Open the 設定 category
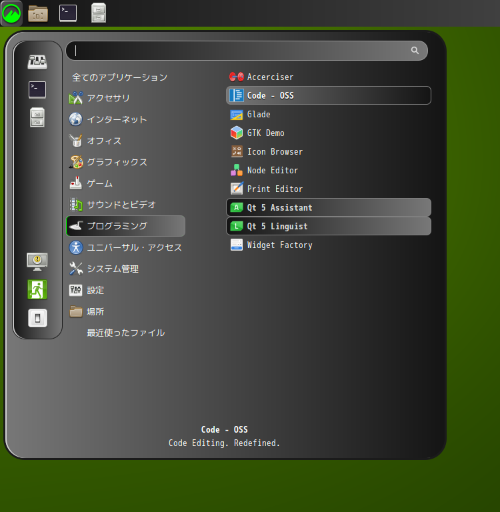500x512 pixels. click(126, 290)
